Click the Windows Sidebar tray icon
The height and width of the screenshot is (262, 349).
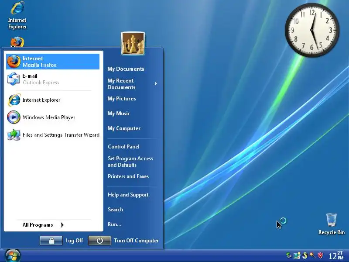coord(297,255)
